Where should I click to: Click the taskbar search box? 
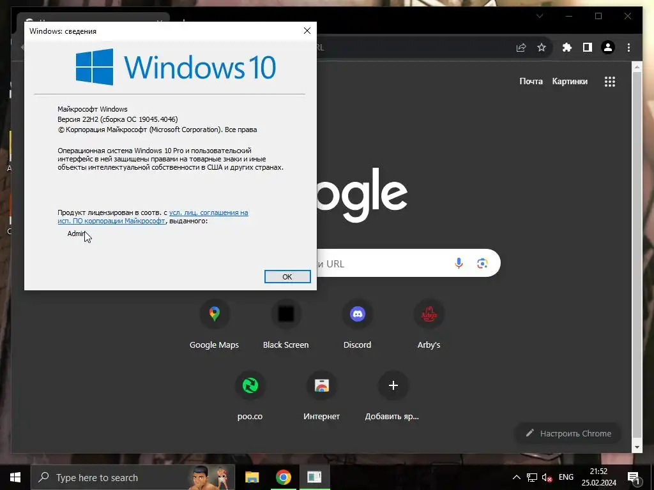[x=133, y=477]
